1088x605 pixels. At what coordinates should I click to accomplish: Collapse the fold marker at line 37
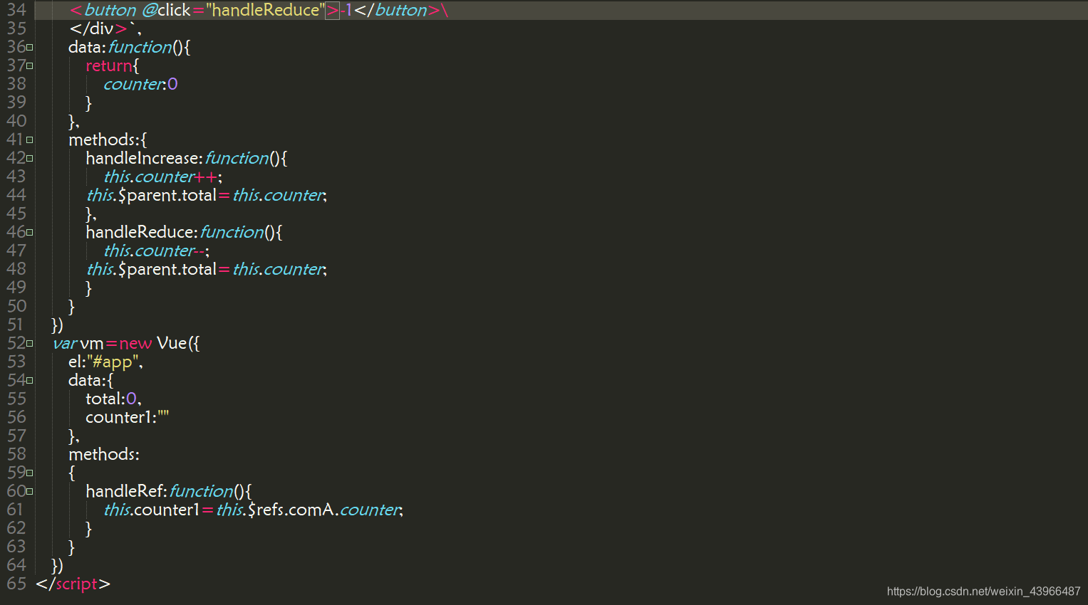30,66
